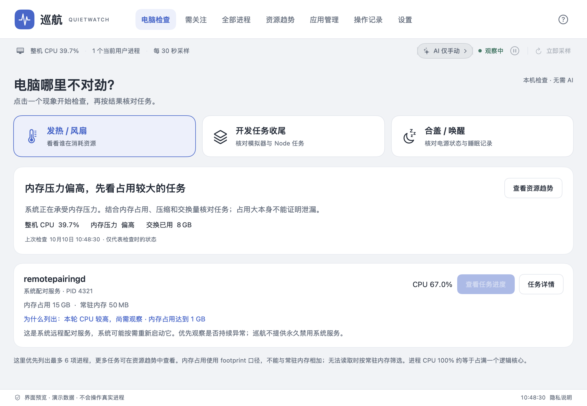
Task: Go to 全部进程 tab
Action: tap(236, 20)
